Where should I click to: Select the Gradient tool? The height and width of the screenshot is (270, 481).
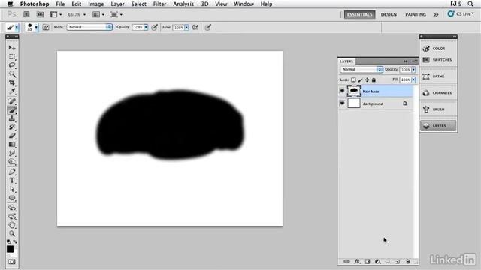click(x=12, y=145)
